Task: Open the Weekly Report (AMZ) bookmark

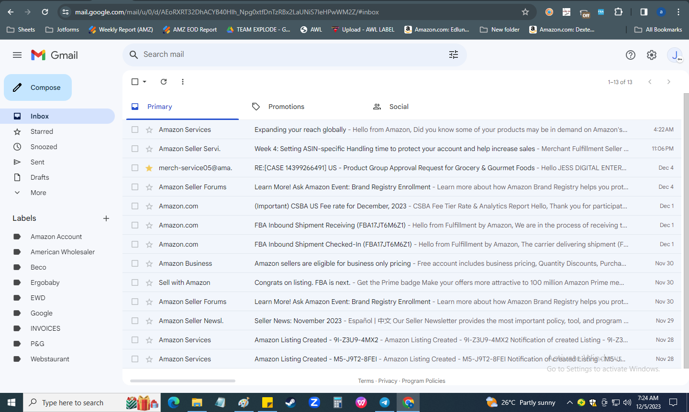Action: pyautogui.click(x=121, y=30)
